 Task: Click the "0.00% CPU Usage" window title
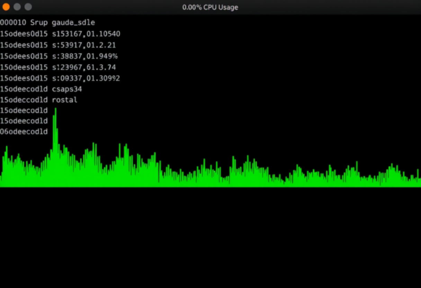[210, 7]
